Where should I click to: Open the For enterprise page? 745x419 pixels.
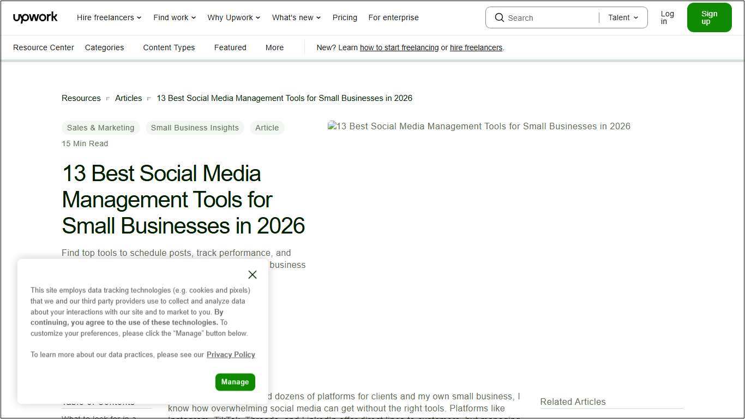click(x=393, y=17)
